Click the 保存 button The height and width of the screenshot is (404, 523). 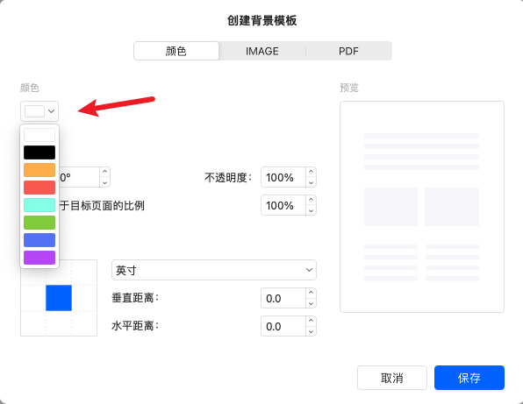pyautogui.click(x=469, y=378)
